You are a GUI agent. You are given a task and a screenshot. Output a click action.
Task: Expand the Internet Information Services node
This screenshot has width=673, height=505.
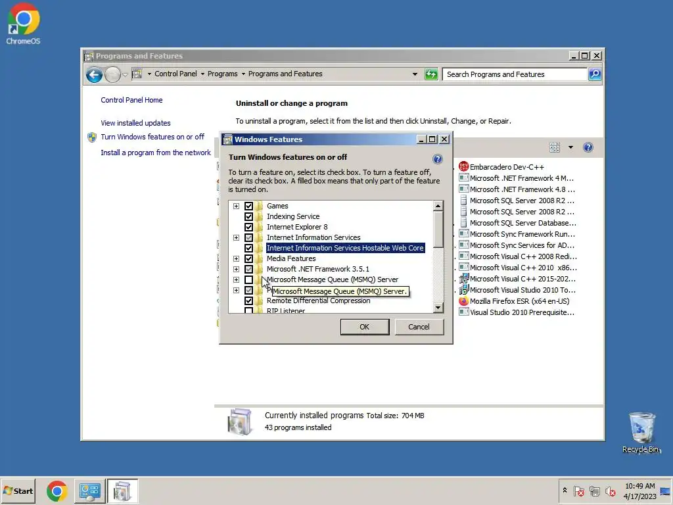[236, 237]
